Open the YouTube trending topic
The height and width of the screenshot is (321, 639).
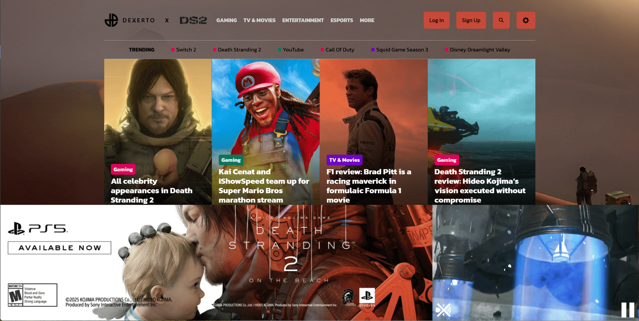(291, 50)
